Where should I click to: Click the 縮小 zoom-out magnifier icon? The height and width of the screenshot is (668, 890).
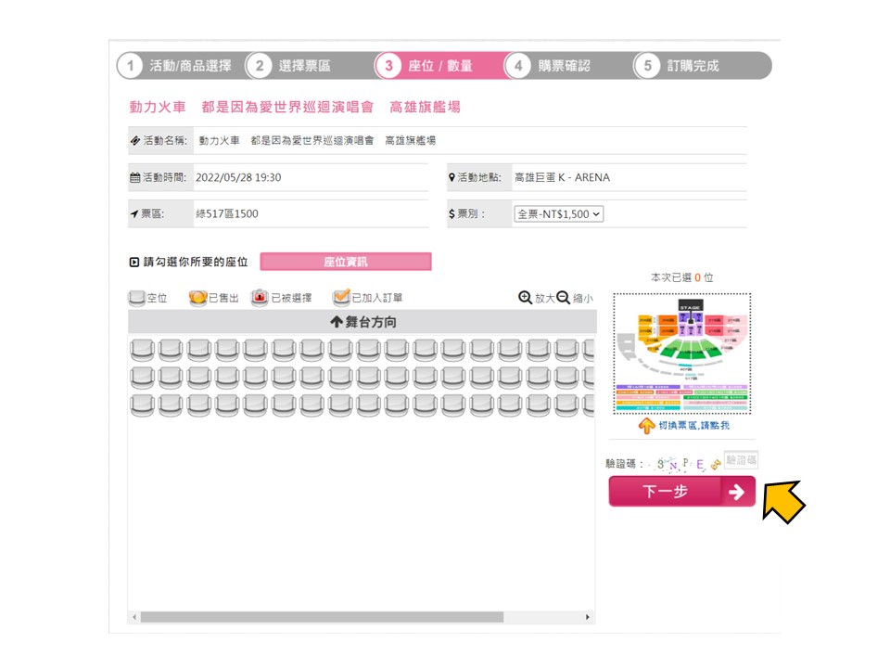click(563, 298)
